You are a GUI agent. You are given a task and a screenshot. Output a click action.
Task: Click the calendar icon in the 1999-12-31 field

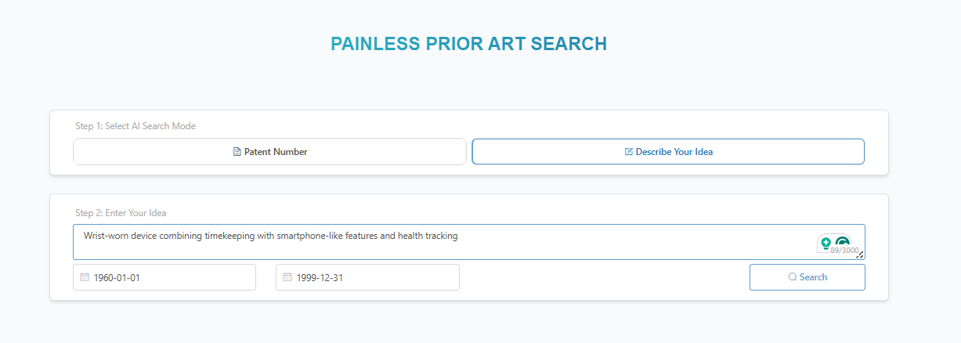pos(287,277)
